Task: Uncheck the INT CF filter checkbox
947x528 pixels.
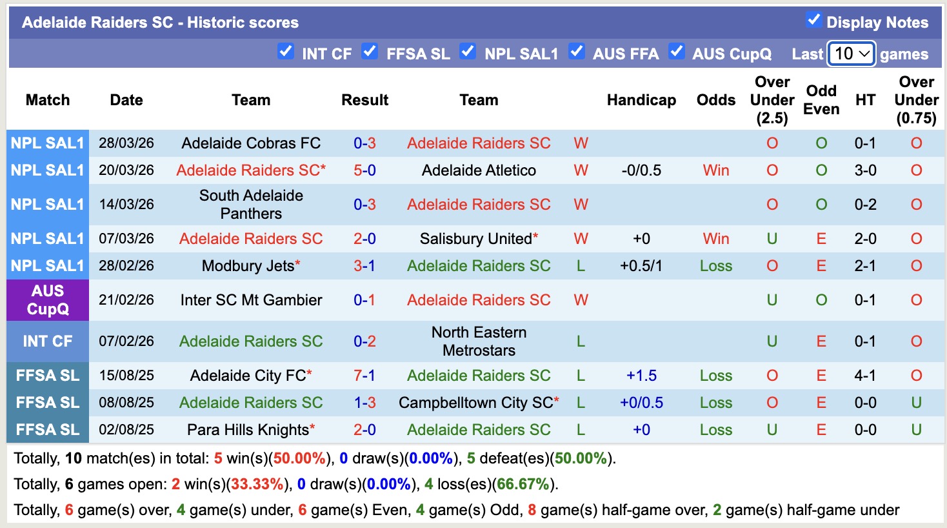Action: [x=285, y=52]
